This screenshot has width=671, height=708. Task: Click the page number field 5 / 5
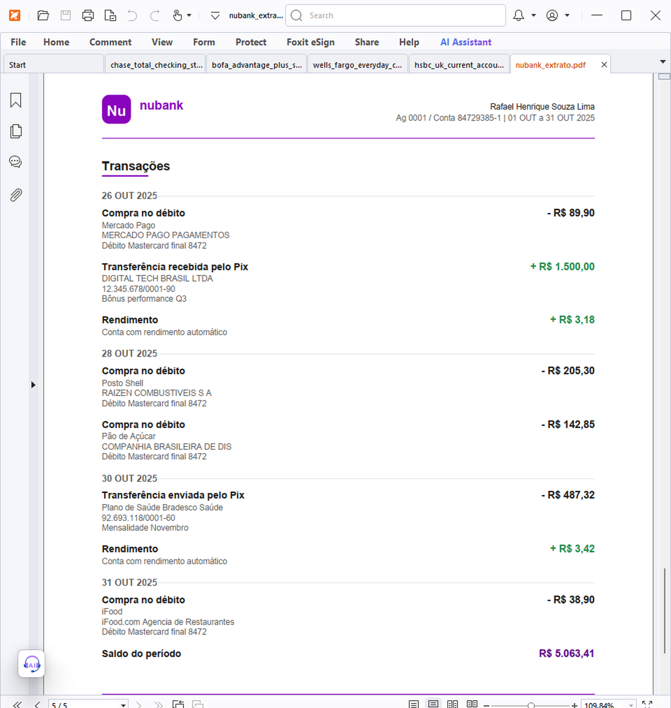coord(84,705)
